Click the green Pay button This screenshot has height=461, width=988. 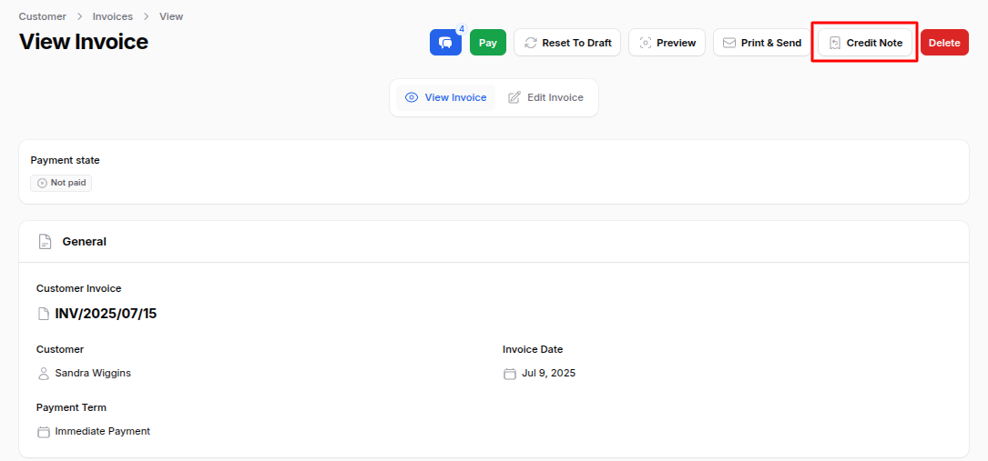tap(488, 43)
